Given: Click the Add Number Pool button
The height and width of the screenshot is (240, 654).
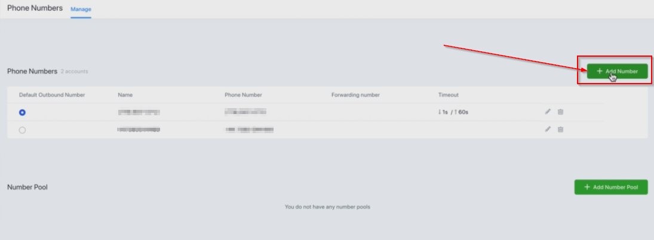Looking at the screenshot, I should click(611, 187).
